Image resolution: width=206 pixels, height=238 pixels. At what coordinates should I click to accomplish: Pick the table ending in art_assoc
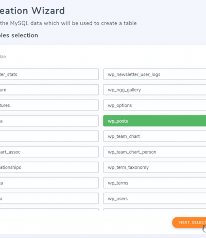click(x=49, y=152)
